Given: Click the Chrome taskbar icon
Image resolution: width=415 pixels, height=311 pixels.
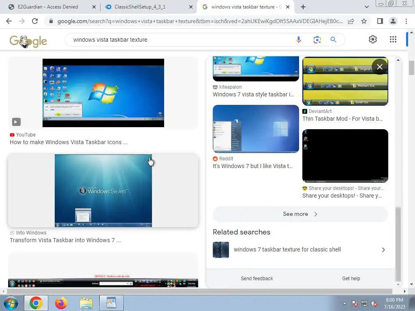Looking at the screenshot, I should tap(36, 303).
